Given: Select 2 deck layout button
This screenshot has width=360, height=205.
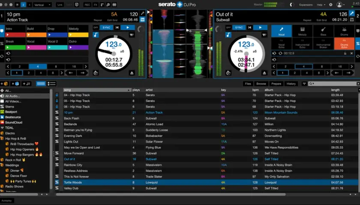Looking at the screenshot, I should (23, 5).
